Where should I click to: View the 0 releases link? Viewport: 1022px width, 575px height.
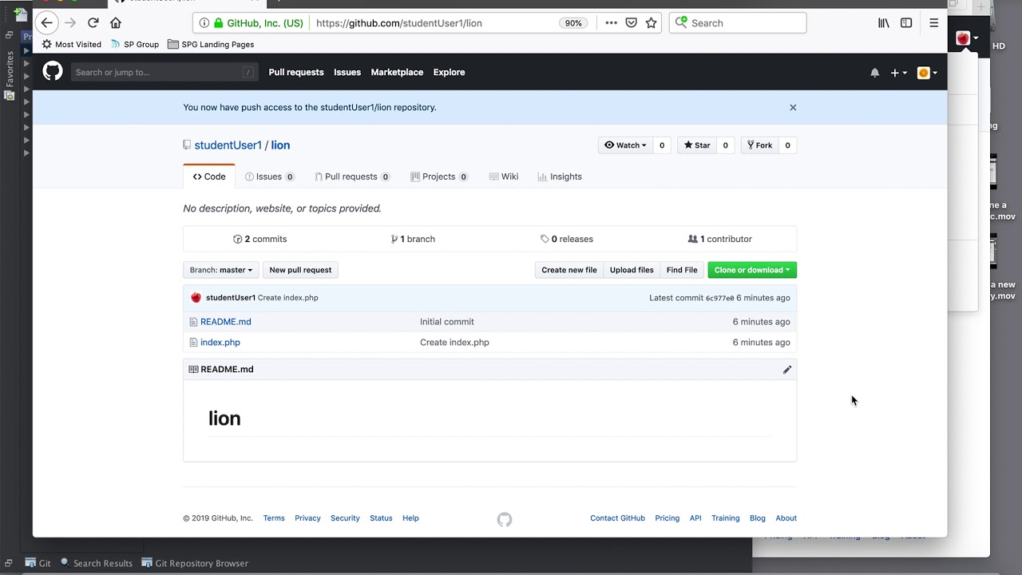click(x=567, y=239)
